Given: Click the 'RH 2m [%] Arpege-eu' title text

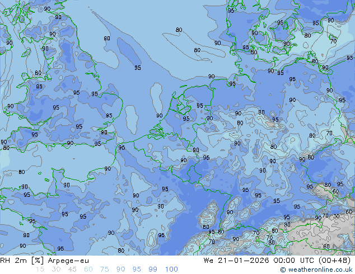Looking at the screenshot, I should 44,261.
